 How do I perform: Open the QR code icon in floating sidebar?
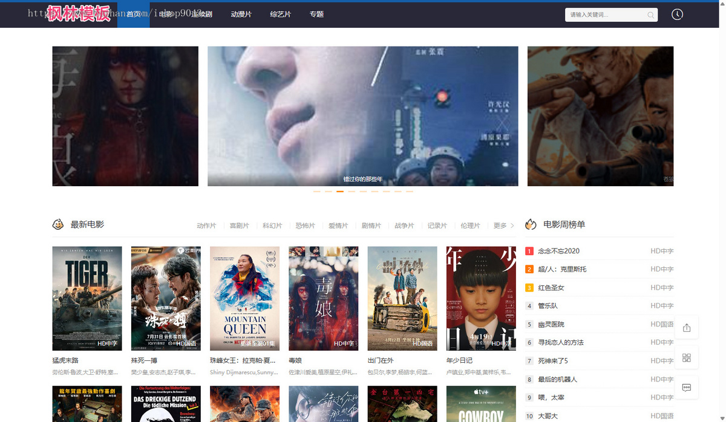(x=686, y=357)
